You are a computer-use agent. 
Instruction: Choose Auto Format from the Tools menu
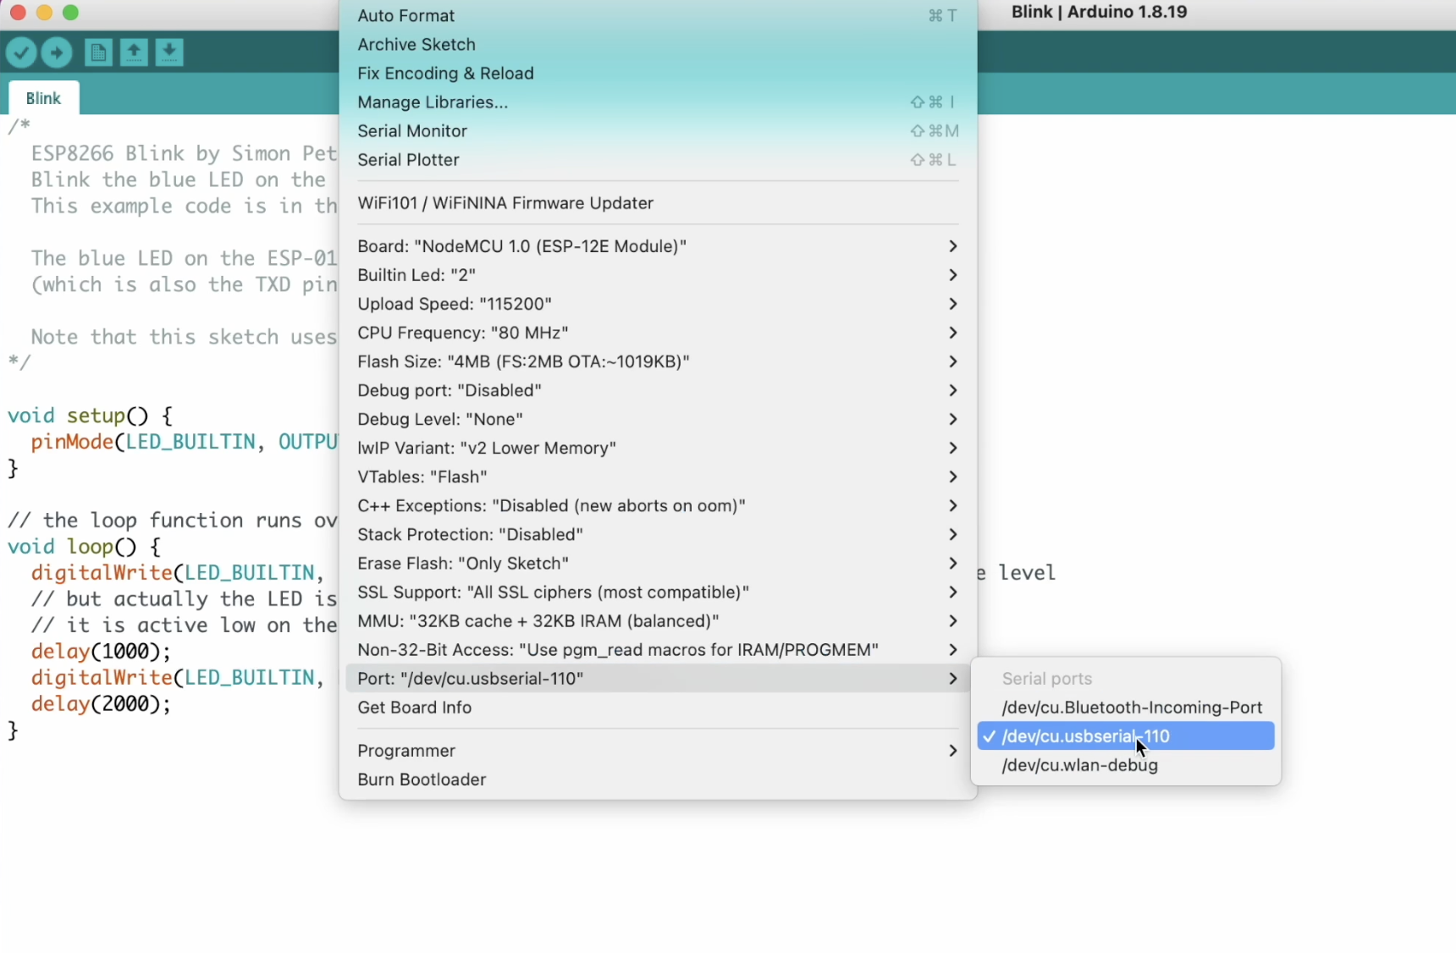click(x=658, y=16)
